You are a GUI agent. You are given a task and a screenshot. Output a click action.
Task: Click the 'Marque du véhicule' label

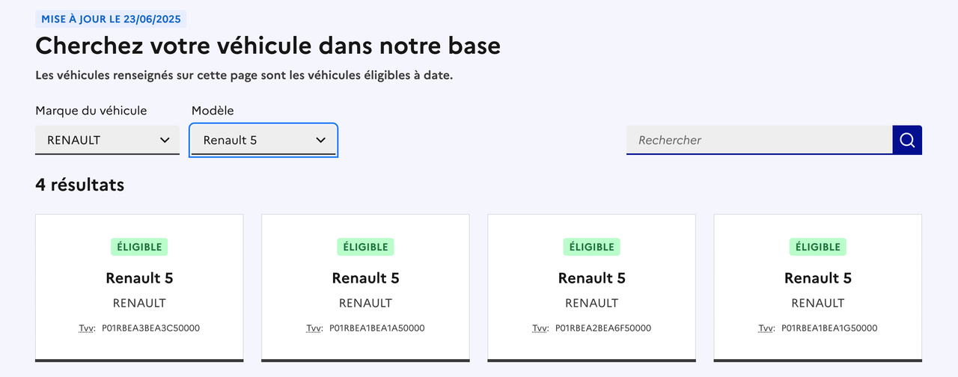click(91, 111)
